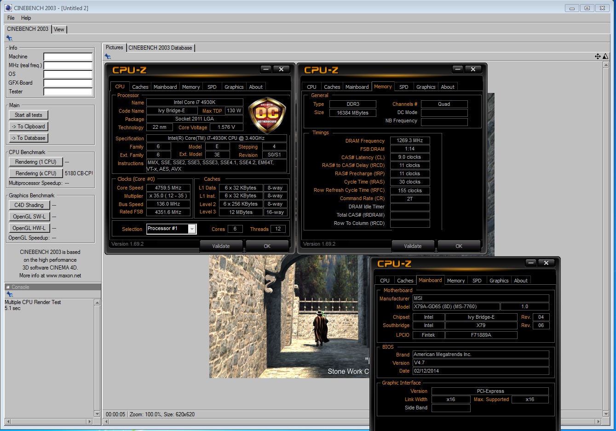Click the move arrows icon in picture panel
Screen dimensions: 616x431
click(x=598, y=57)
